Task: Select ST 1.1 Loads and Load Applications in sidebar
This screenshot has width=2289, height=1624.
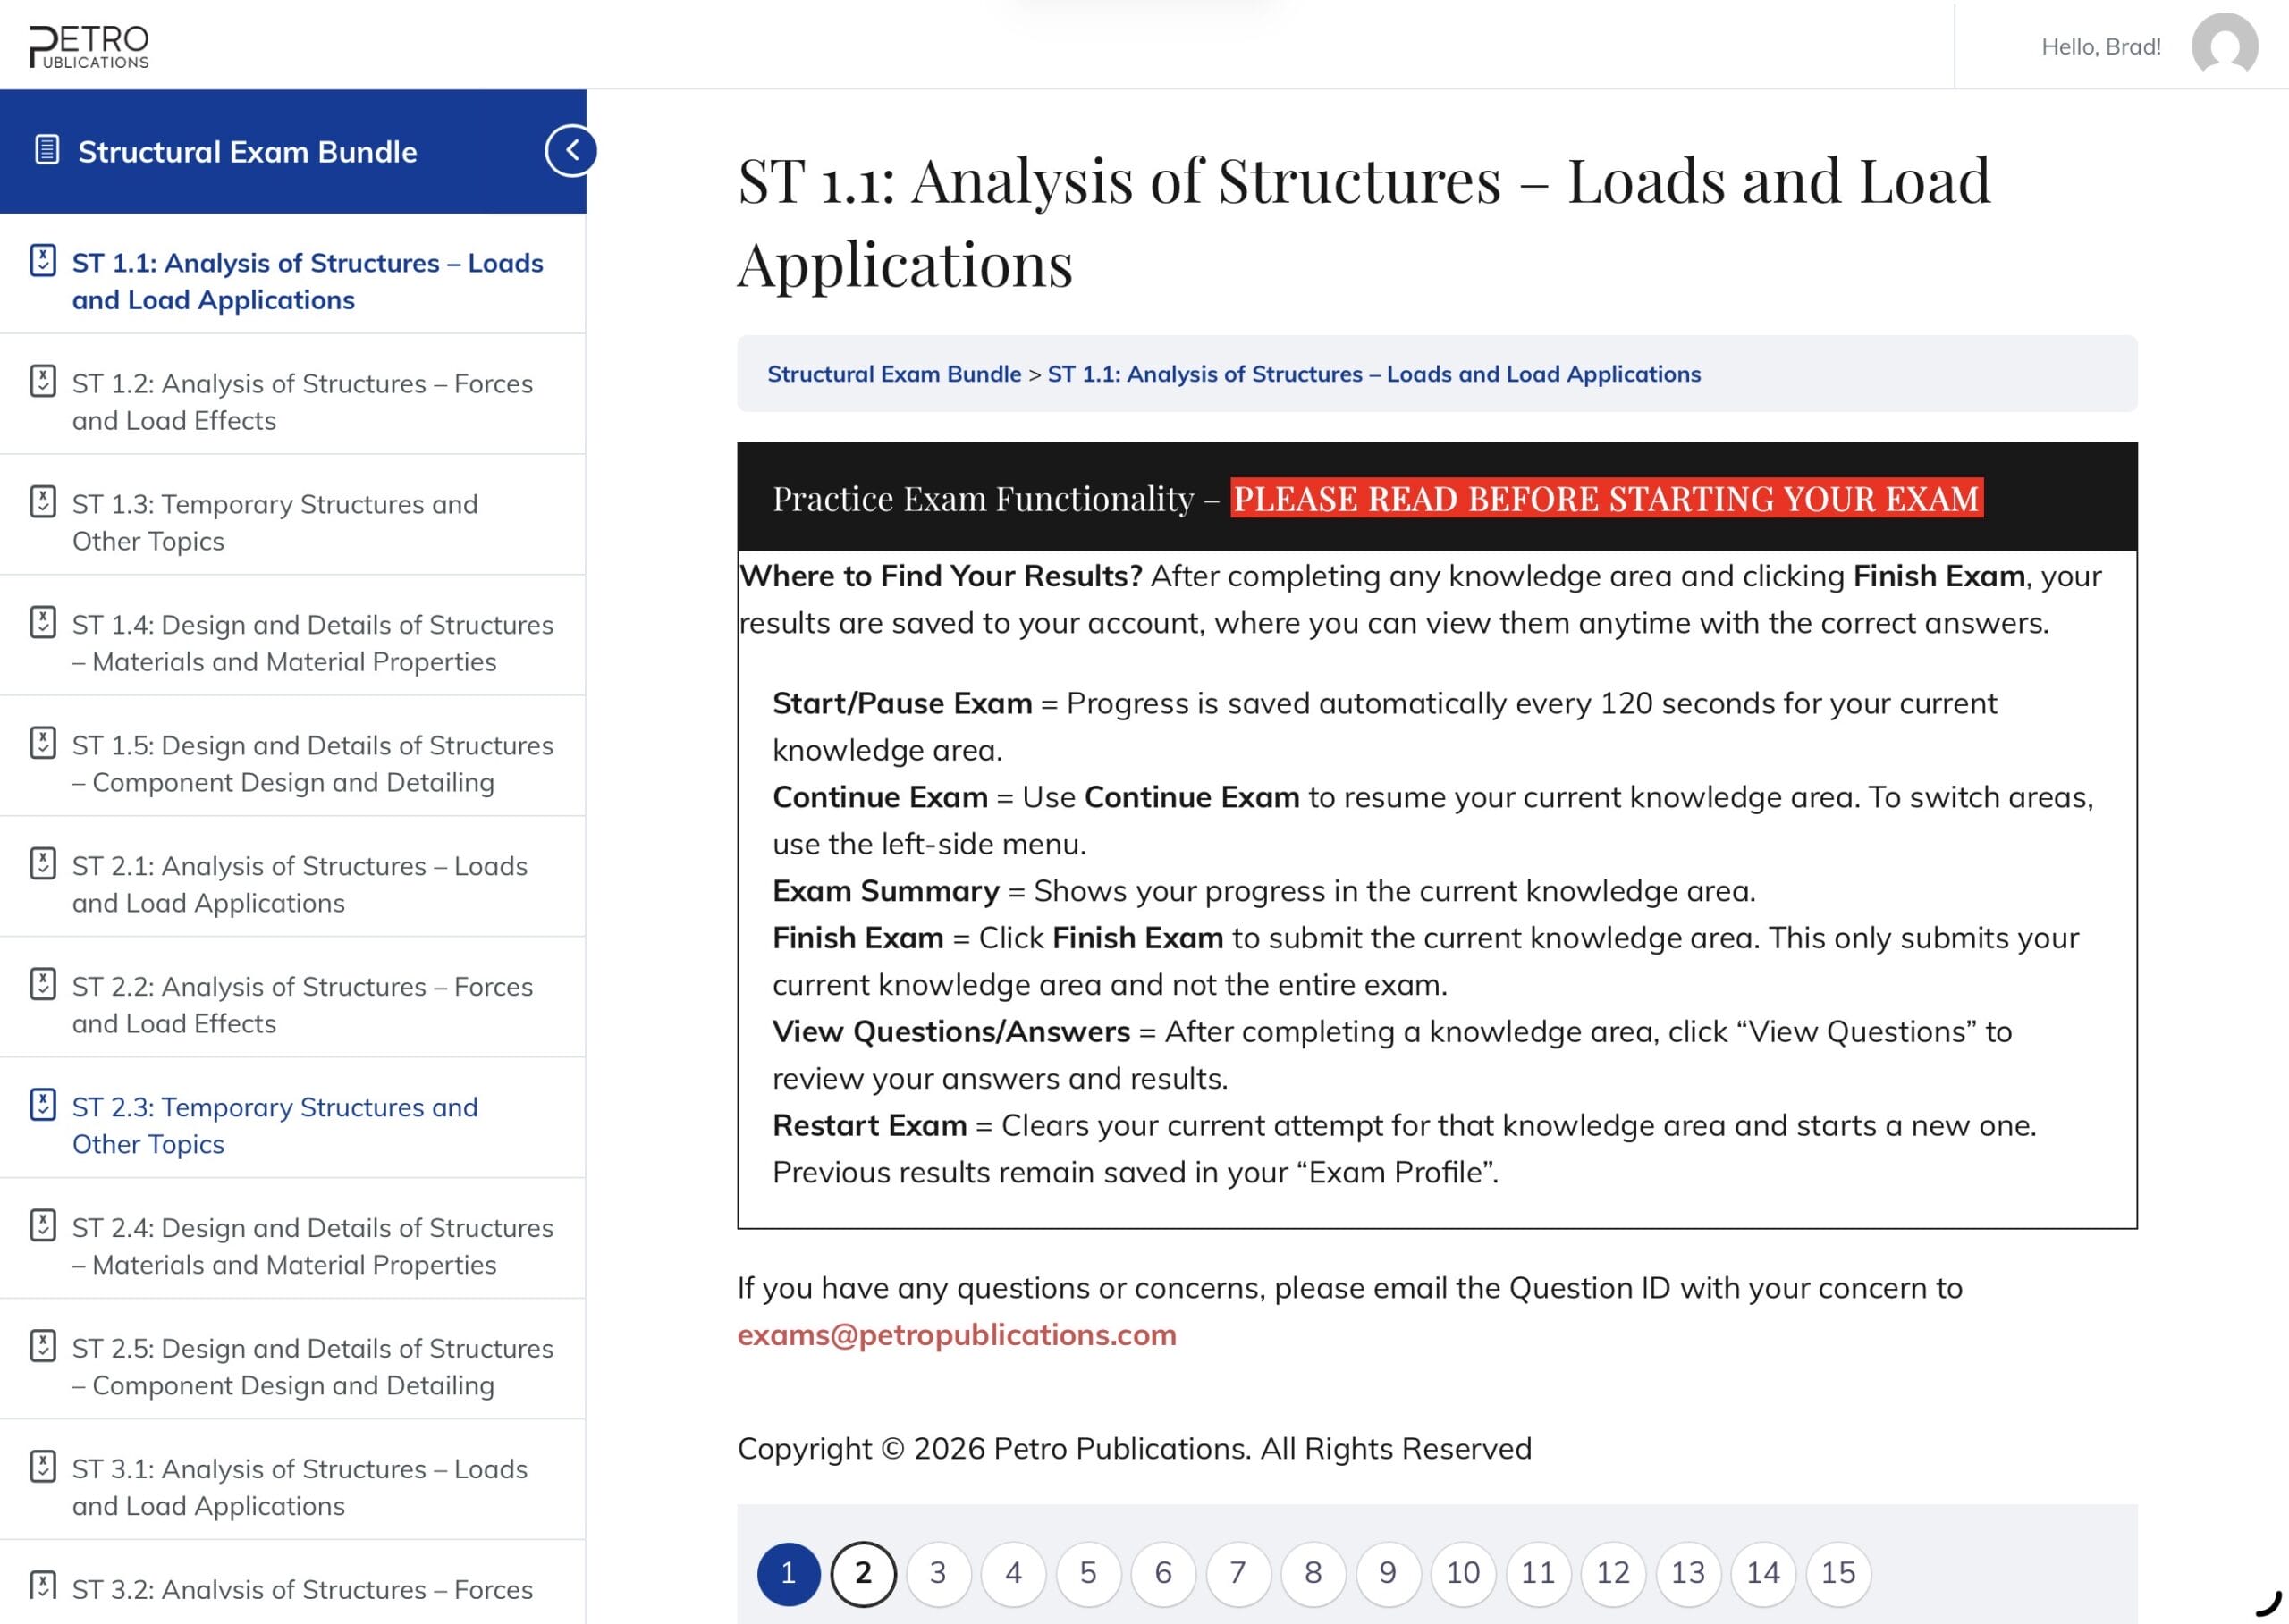Action: [x=308, y=281]
